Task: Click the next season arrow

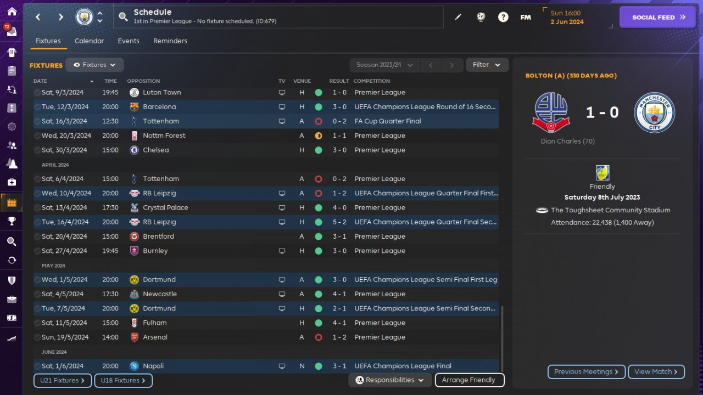Action: (x=452, y=65)
